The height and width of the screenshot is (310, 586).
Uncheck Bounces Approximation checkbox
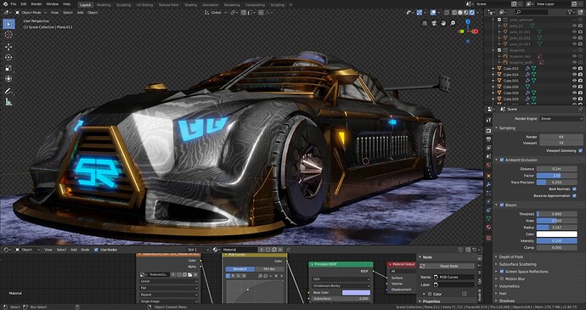(574, 195)
